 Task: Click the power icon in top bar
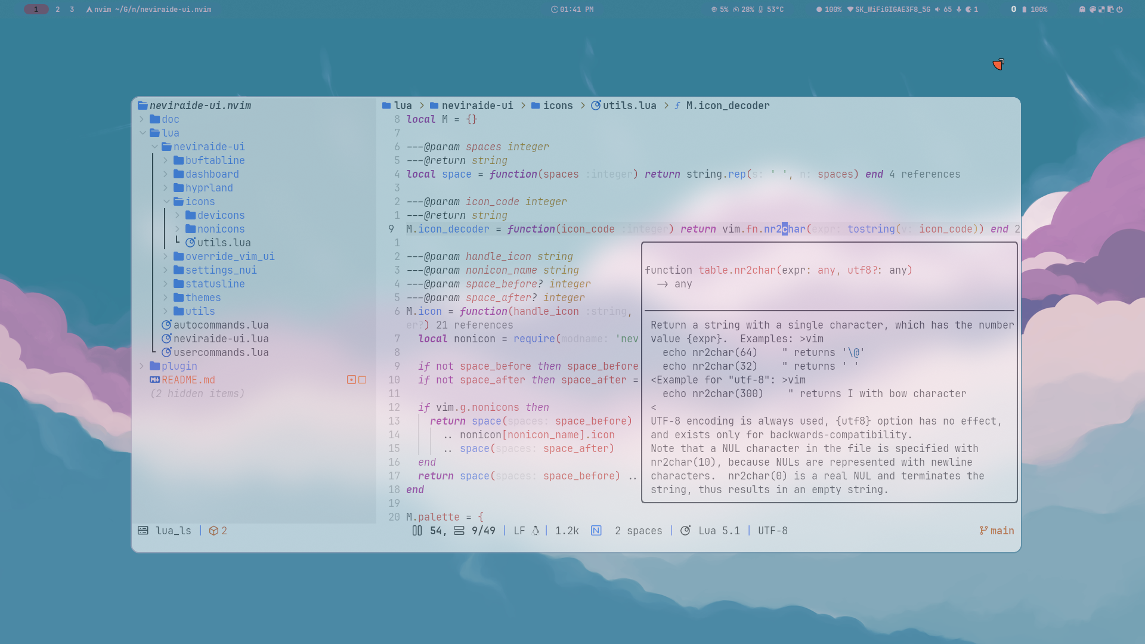(x=1119, y=10)
